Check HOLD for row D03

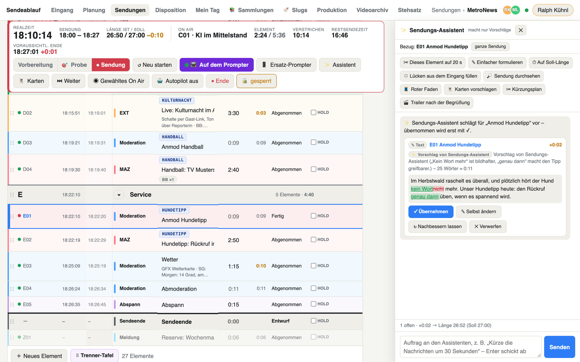[x=314, y=142]
